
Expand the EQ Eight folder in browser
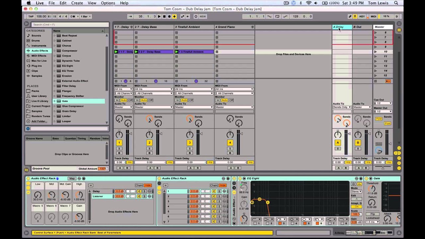pos(54,66)
